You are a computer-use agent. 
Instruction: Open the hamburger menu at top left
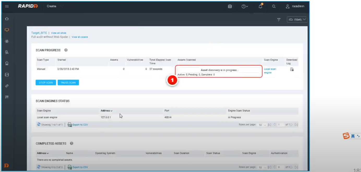(x=7, y=6)
